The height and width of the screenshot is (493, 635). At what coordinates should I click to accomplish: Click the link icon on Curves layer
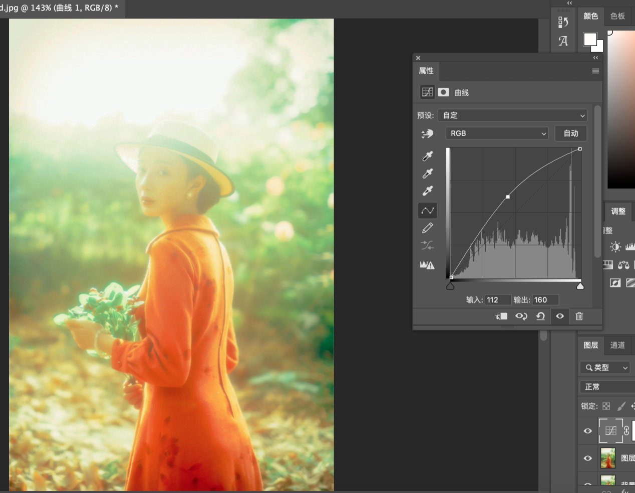point(626,431)
